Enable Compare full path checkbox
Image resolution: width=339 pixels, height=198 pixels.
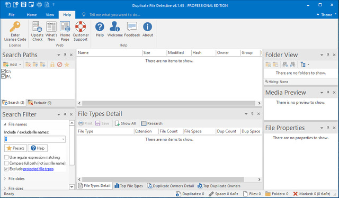pyautogui.click(x=6, y=163)
